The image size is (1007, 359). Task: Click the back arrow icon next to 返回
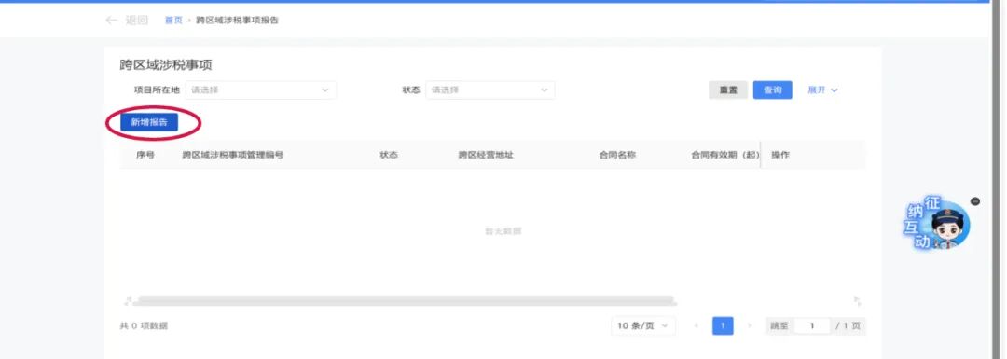pyautogui.click(x=111, y=21)
